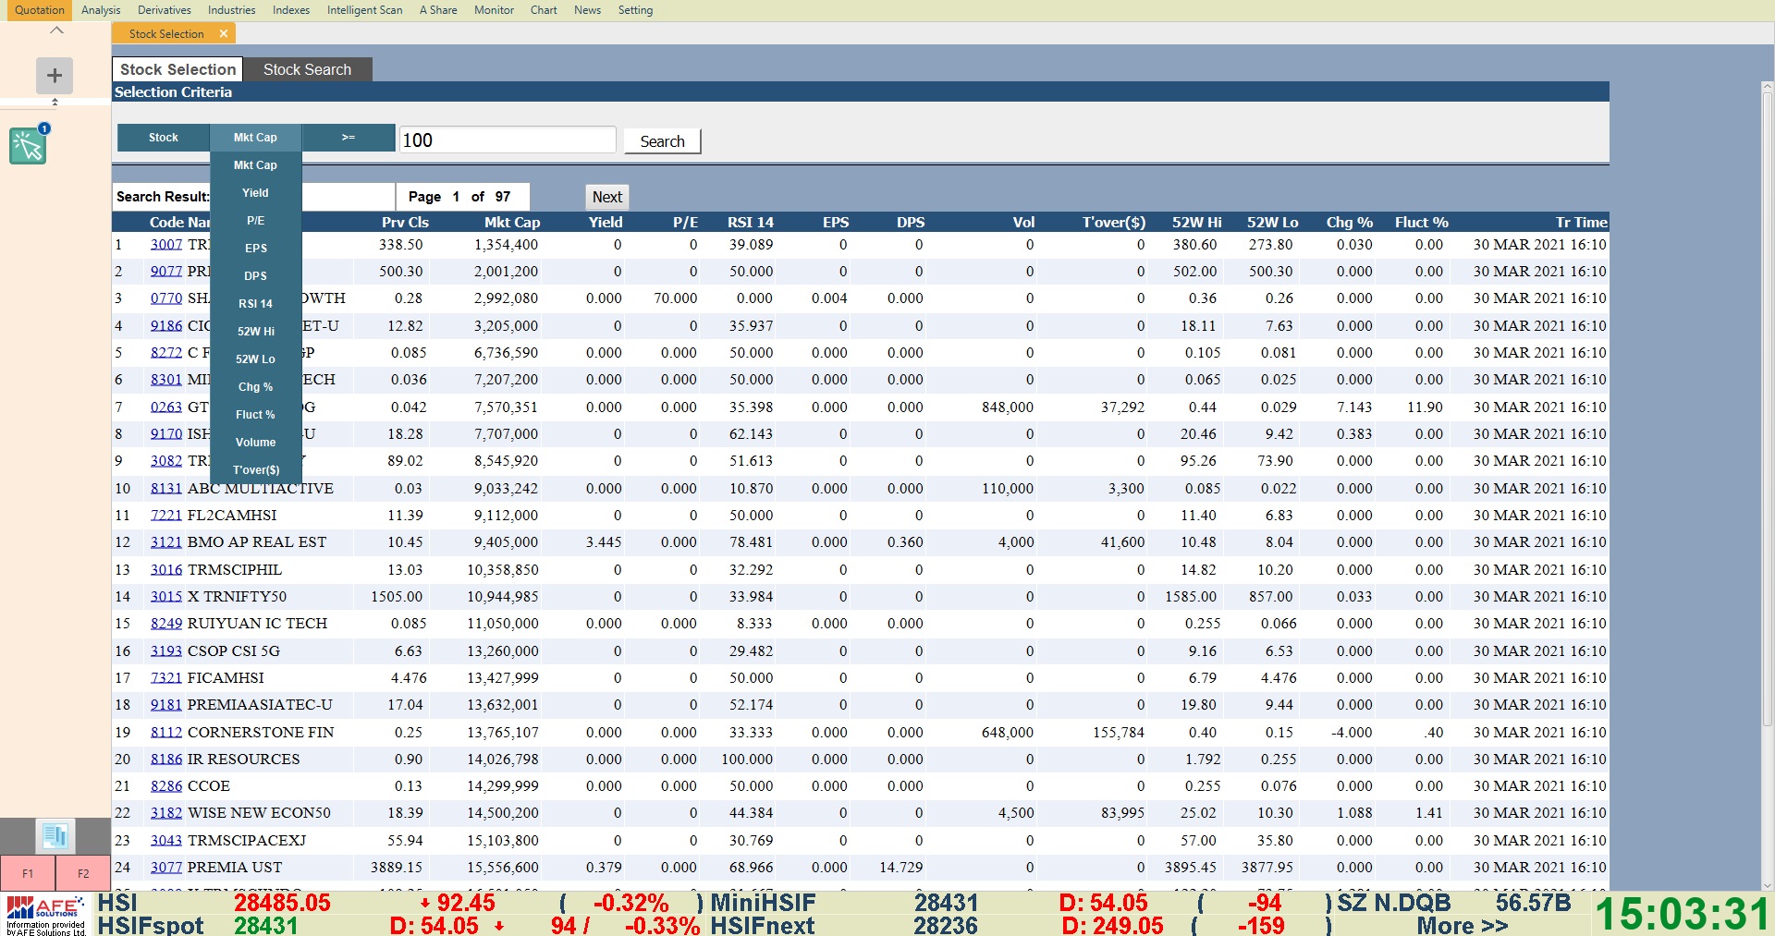Choose 52W Lo from criteria list
The image size is (1775, 936).
pos(256,359)
